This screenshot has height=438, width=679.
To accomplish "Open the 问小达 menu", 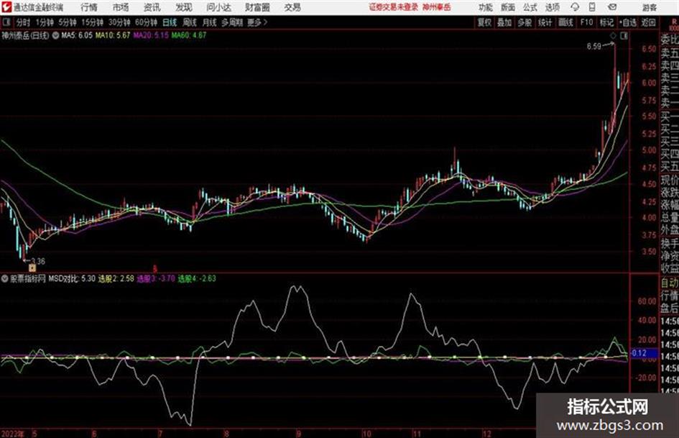I will coord(218,7).
